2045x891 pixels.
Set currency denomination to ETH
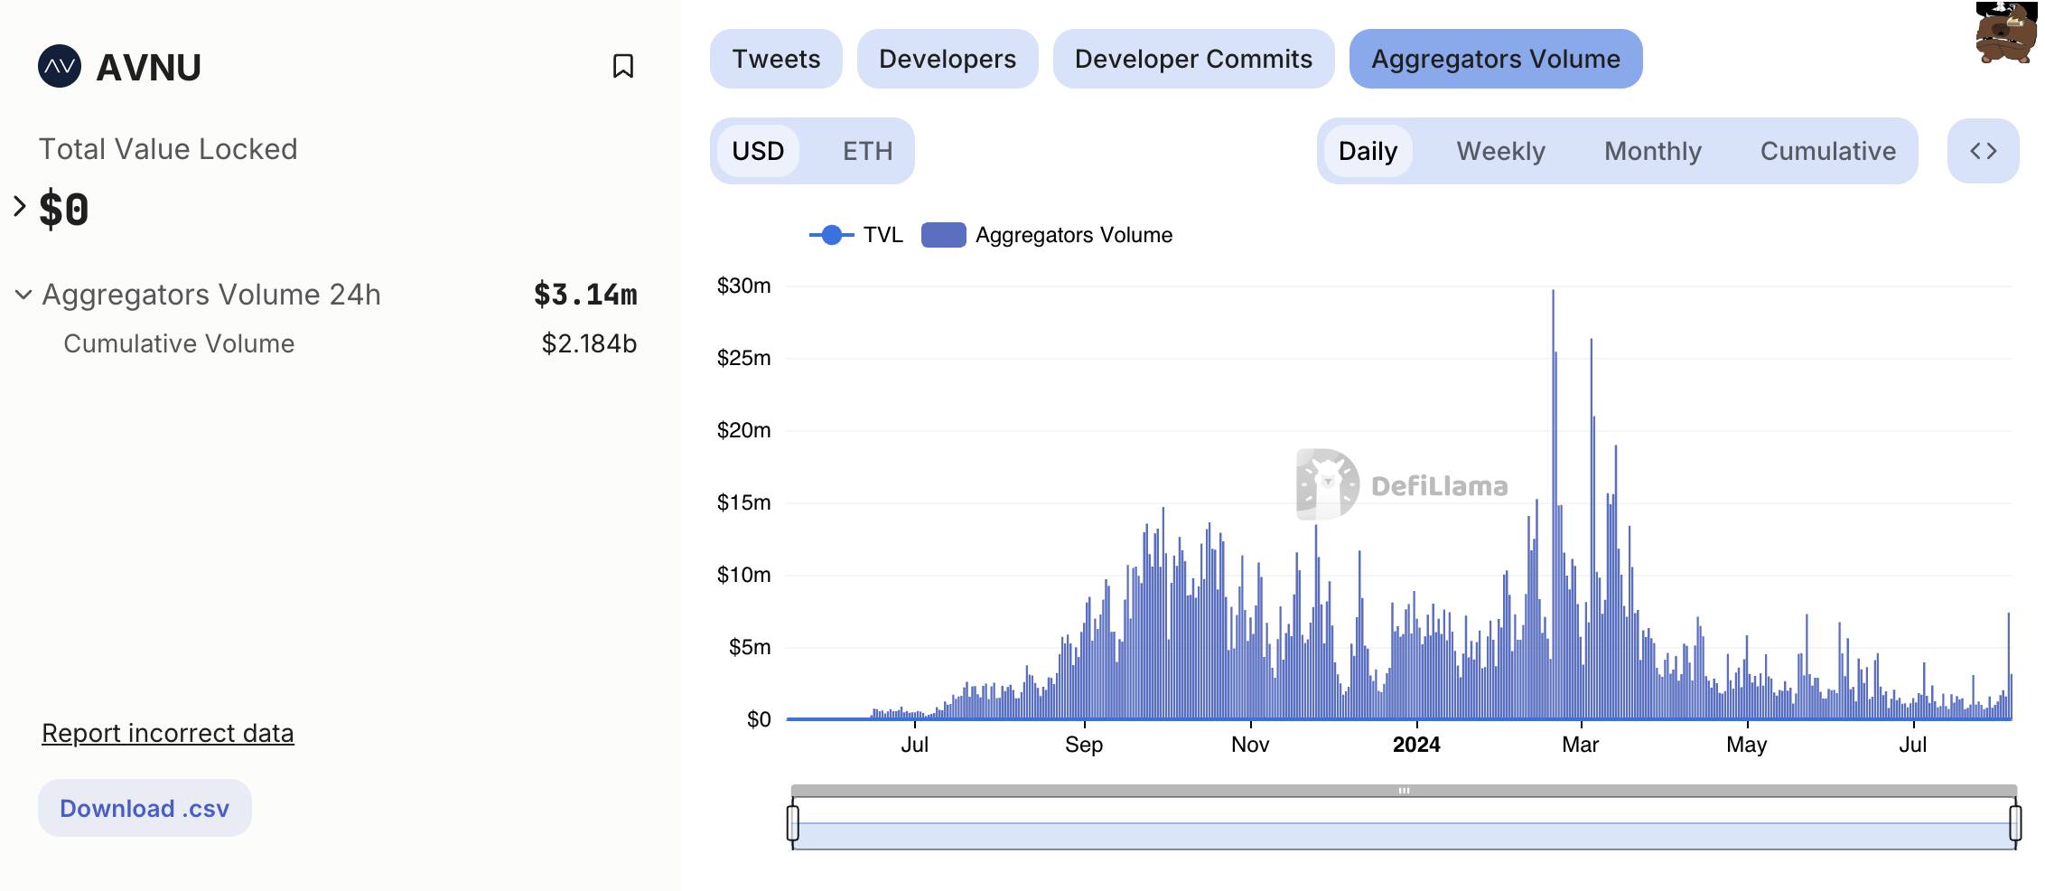[x=867, y=151]
